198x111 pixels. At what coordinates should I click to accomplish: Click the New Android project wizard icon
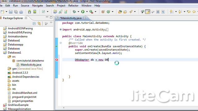coord(55,12)
